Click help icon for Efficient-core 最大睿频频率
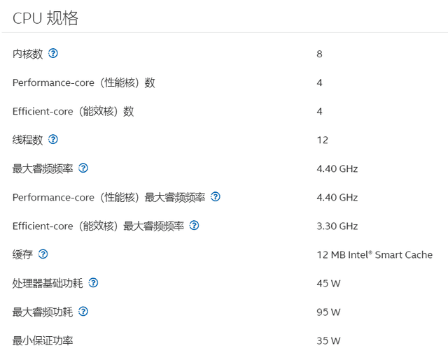Viewport: 448px width, 362px height. pyautogui.click(x=195, y=225)
